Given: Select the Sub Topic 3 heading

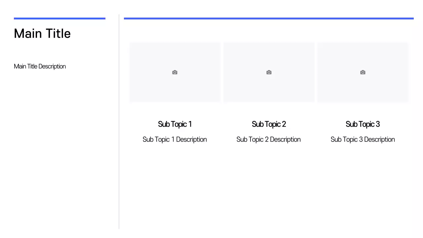Looking at the screenshot, I should coord(363,124).
